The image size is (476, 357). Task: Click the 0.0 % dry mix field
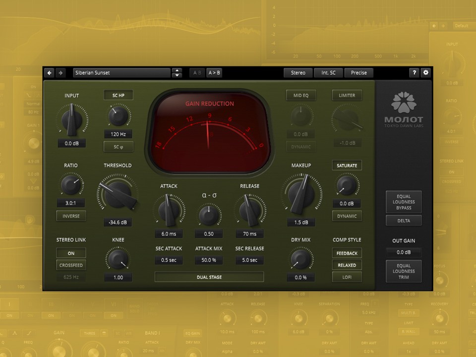300,278
